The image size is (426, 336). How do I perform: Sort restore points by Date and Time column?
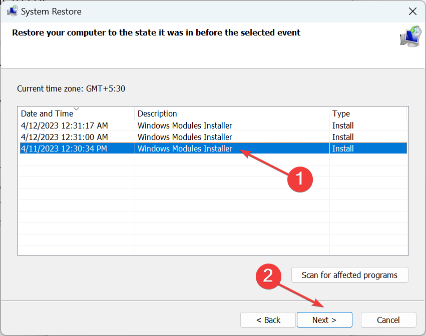(47, 113)
